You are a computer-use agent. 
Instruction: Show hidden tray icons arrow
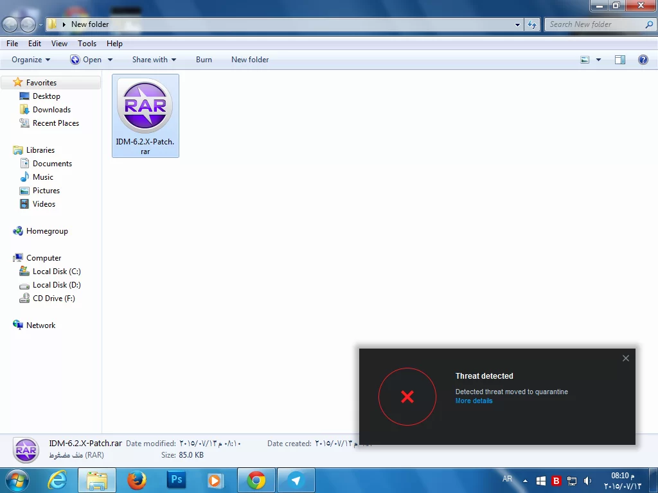[x=525, y=481]
